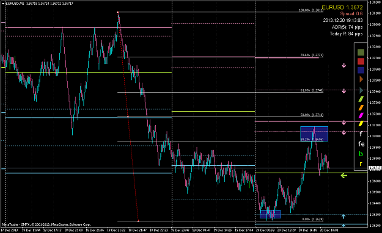Click the '17 Dec 2013' date on the time axis
Viewport: 382px width, 233px height.
9,230
